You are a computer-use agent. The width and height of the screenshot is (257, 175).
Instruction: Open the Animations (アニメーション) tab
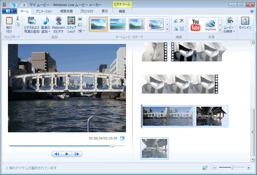point(44,11)
